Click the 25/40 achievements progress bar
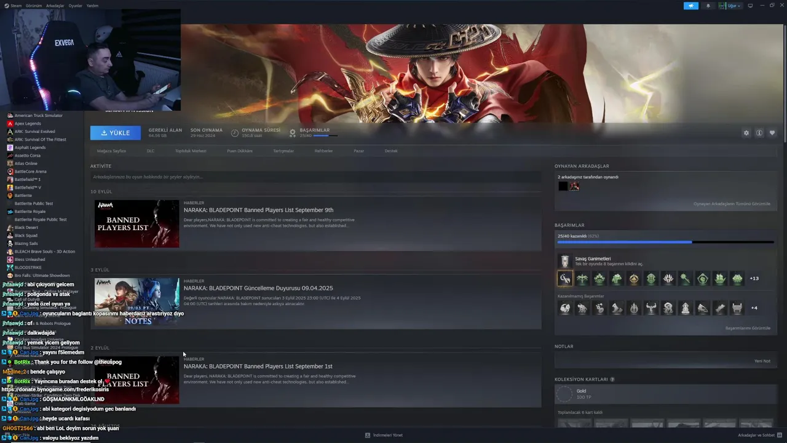 tap(665, 242)
